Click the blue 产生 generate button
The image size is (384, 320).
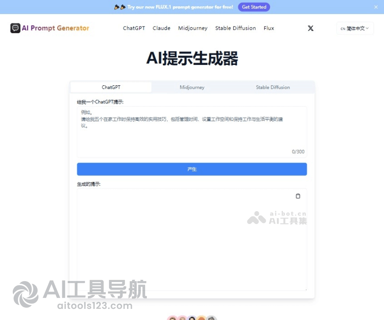click(x=192, y=169)
